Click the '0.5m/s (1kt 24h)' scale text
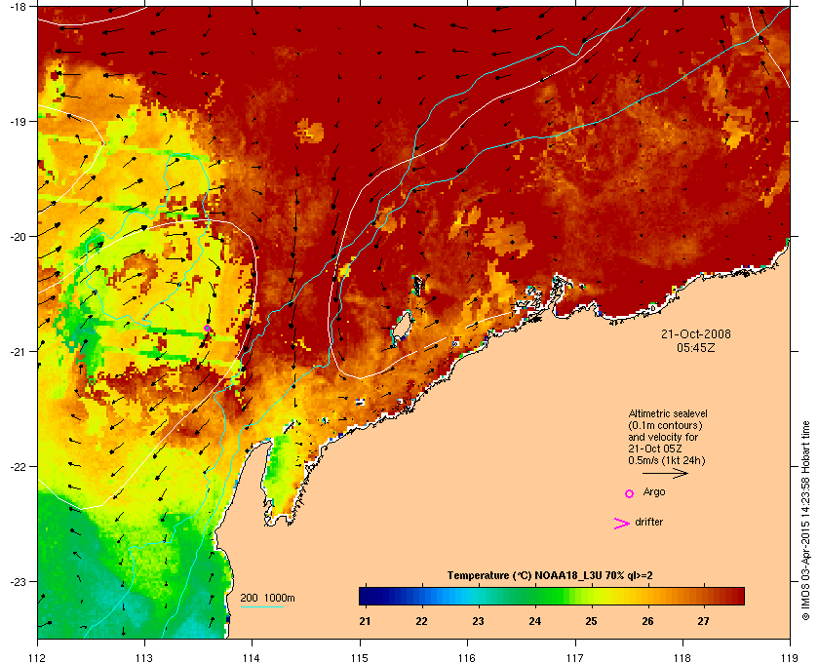 click(667, 460)
